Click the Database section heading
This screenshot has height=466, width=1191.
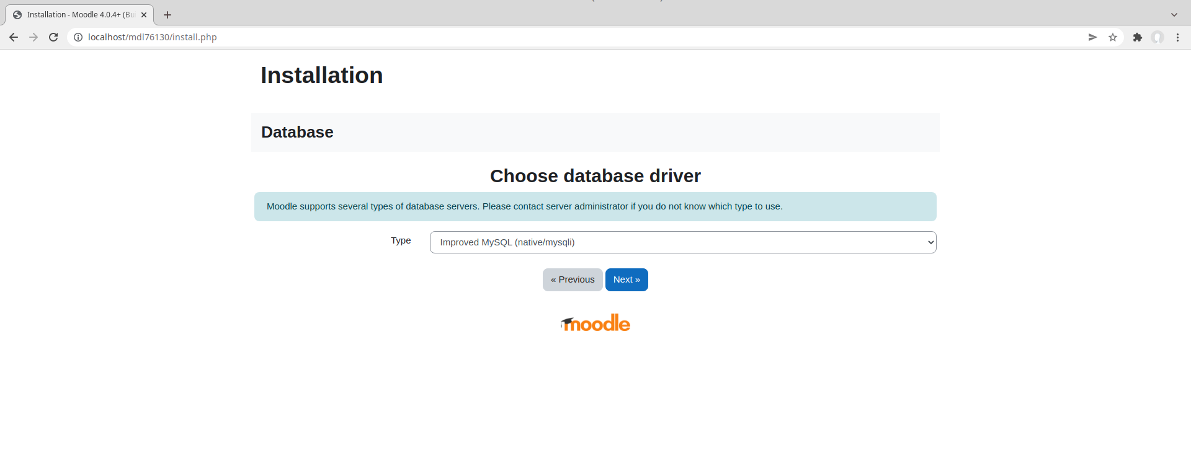pos(297,132)
